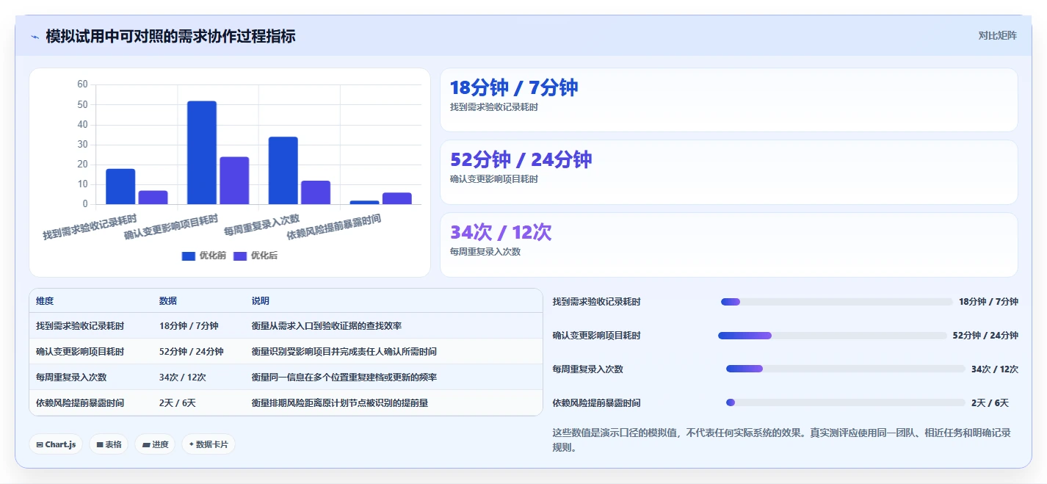Click table value 18分钟 / 7分钟
This screenshot has height=484, width=1047.
pyautogui.click(x=189, y=326)
